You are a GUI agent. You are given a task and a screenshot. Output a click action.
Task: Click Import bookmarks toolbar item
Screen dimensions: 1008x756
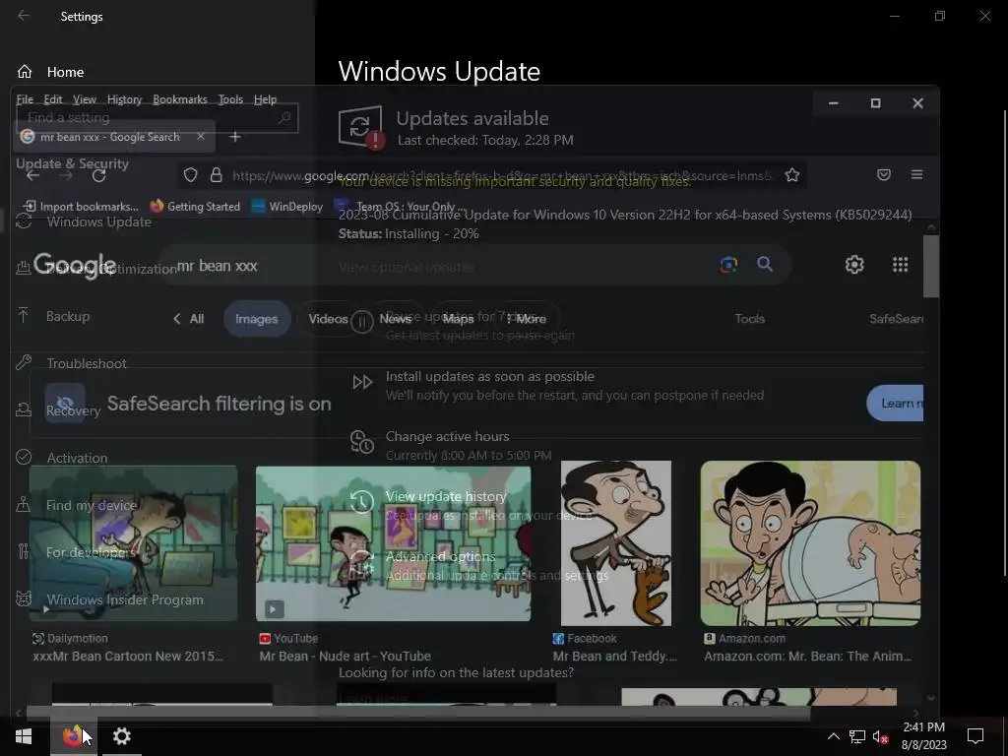coord(81,207)
